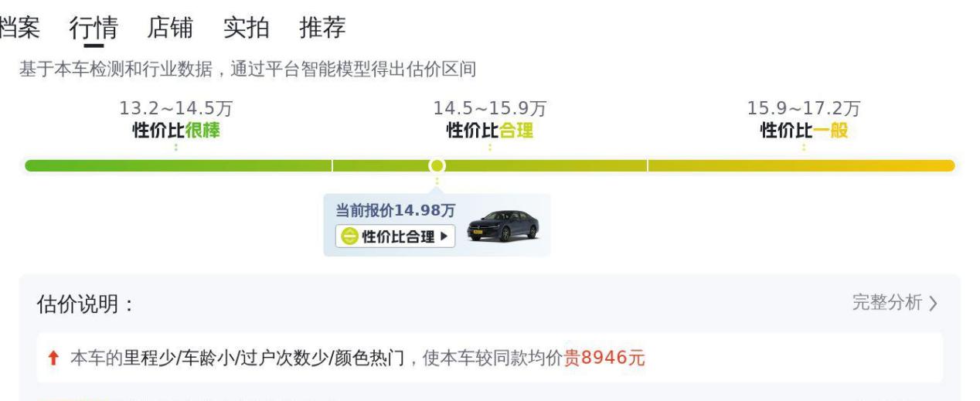This screenshot has width=980, height=401.
Task: Click the chevron next to 完整分析
Action: tap(933, 304)
